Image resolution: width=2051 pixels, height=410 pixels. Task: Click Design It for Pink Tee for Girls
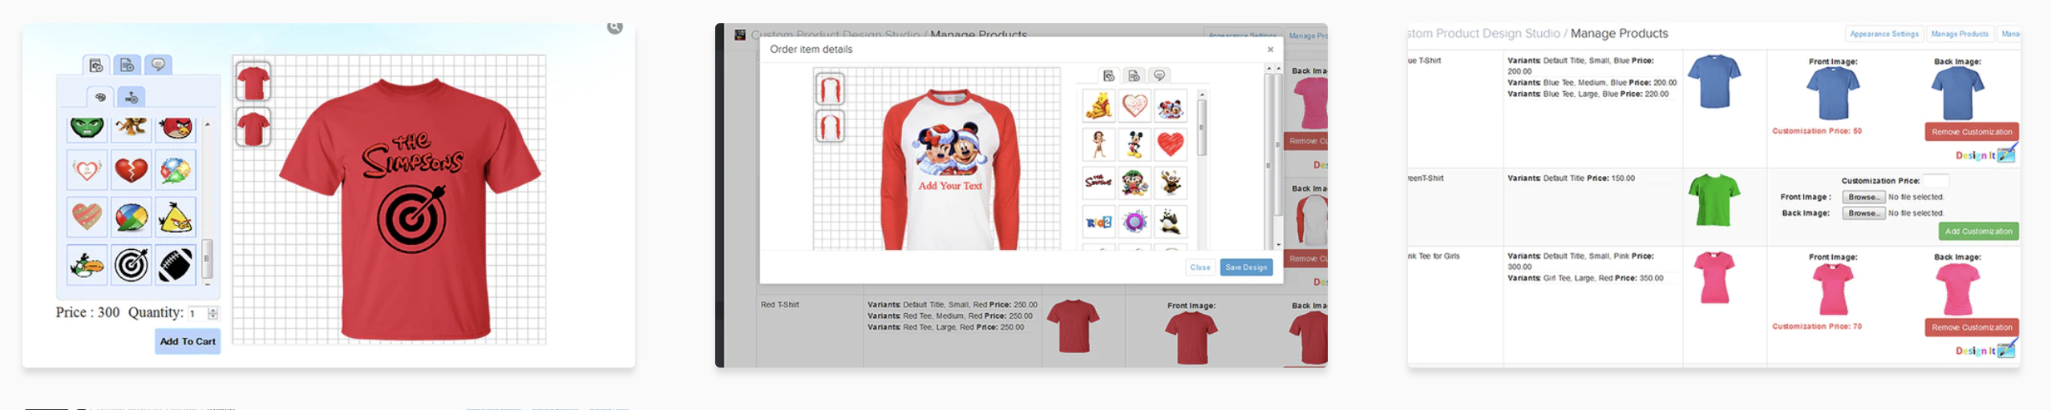(1984, 350)
